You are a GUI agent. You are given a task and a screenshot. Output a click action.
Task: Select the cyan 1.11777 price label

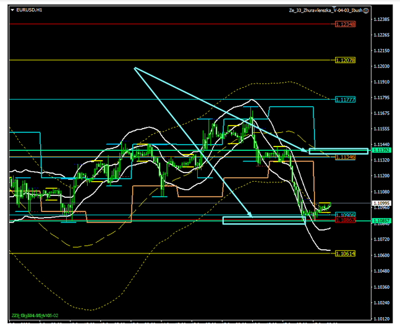(344, 100)
